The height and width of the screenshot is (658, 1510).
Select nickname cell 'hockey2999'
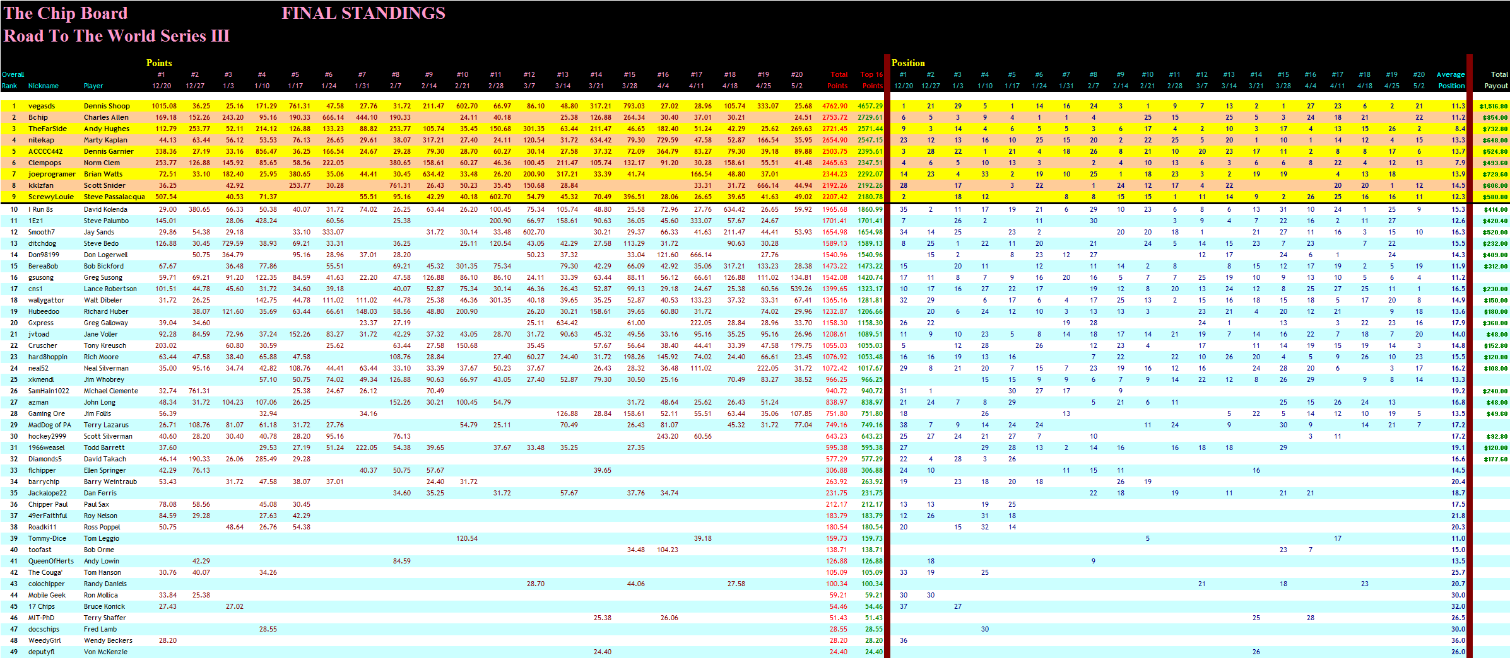pyautogui.click(x=47, y=437)
